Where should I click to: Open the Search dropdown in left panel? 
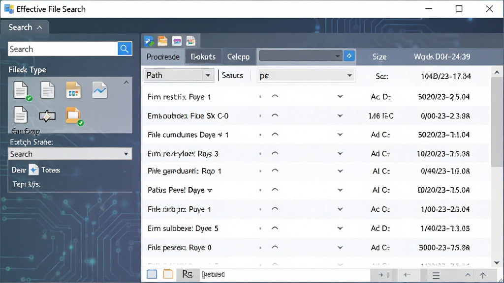tap(70, 154)
